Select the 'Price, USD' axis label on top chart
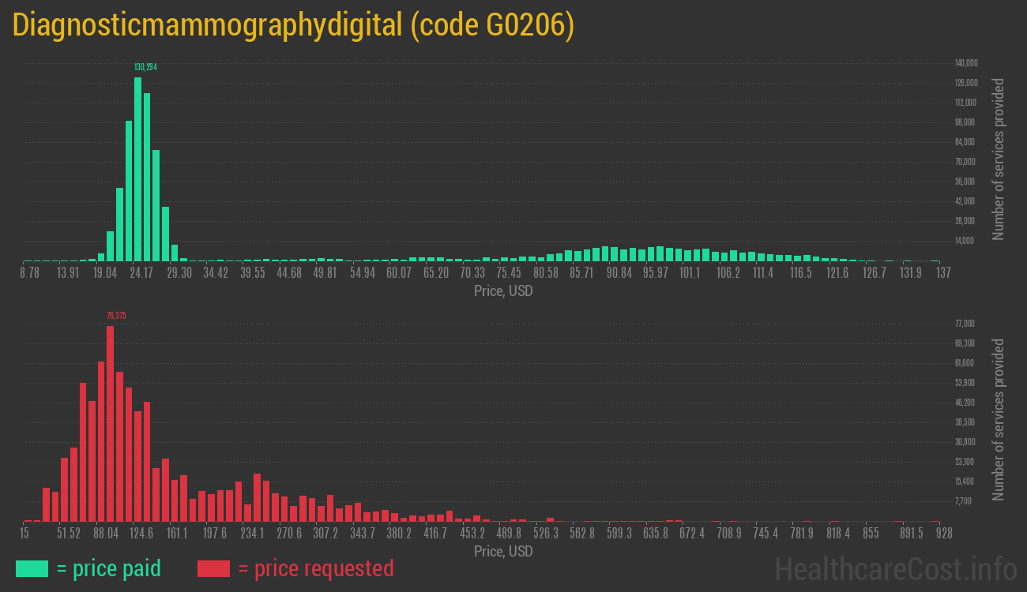Screen dimensions: 1027x592 click(x=502, y=290)
